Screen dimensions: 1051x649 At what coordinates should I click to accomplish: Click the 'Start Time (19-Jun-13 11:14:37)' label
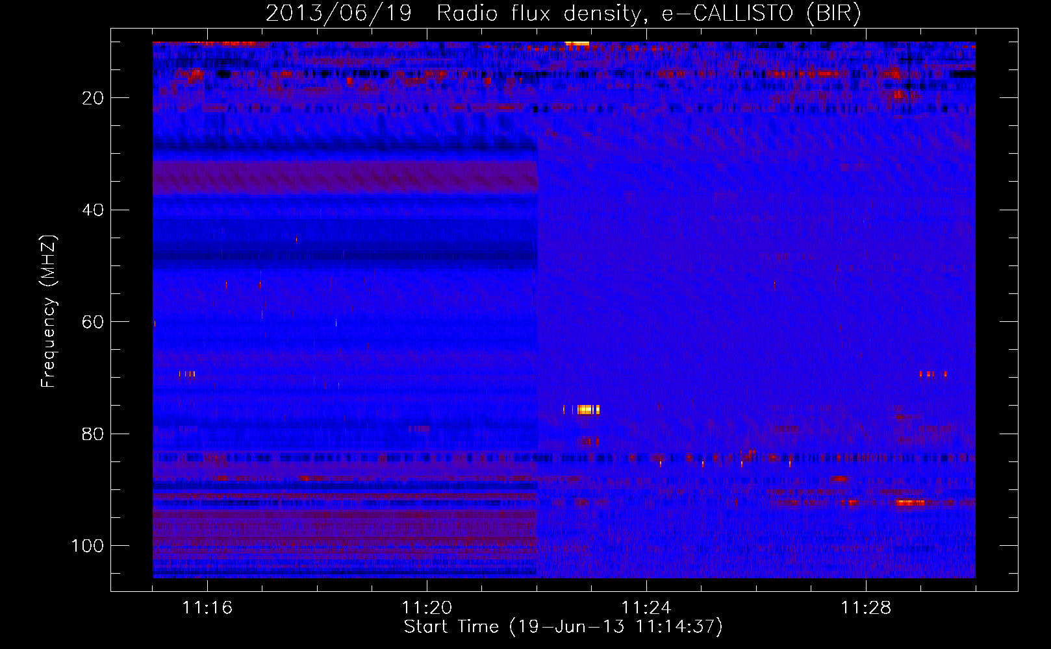563,627
